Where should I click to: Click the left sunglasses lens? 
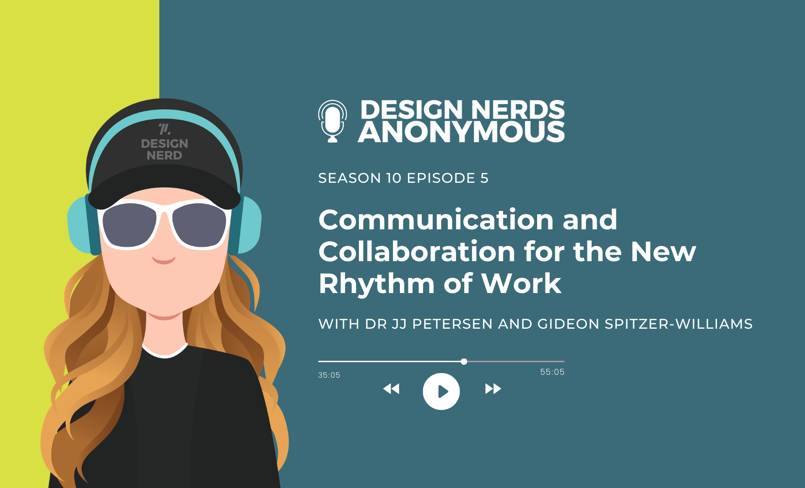pos(129,226)
